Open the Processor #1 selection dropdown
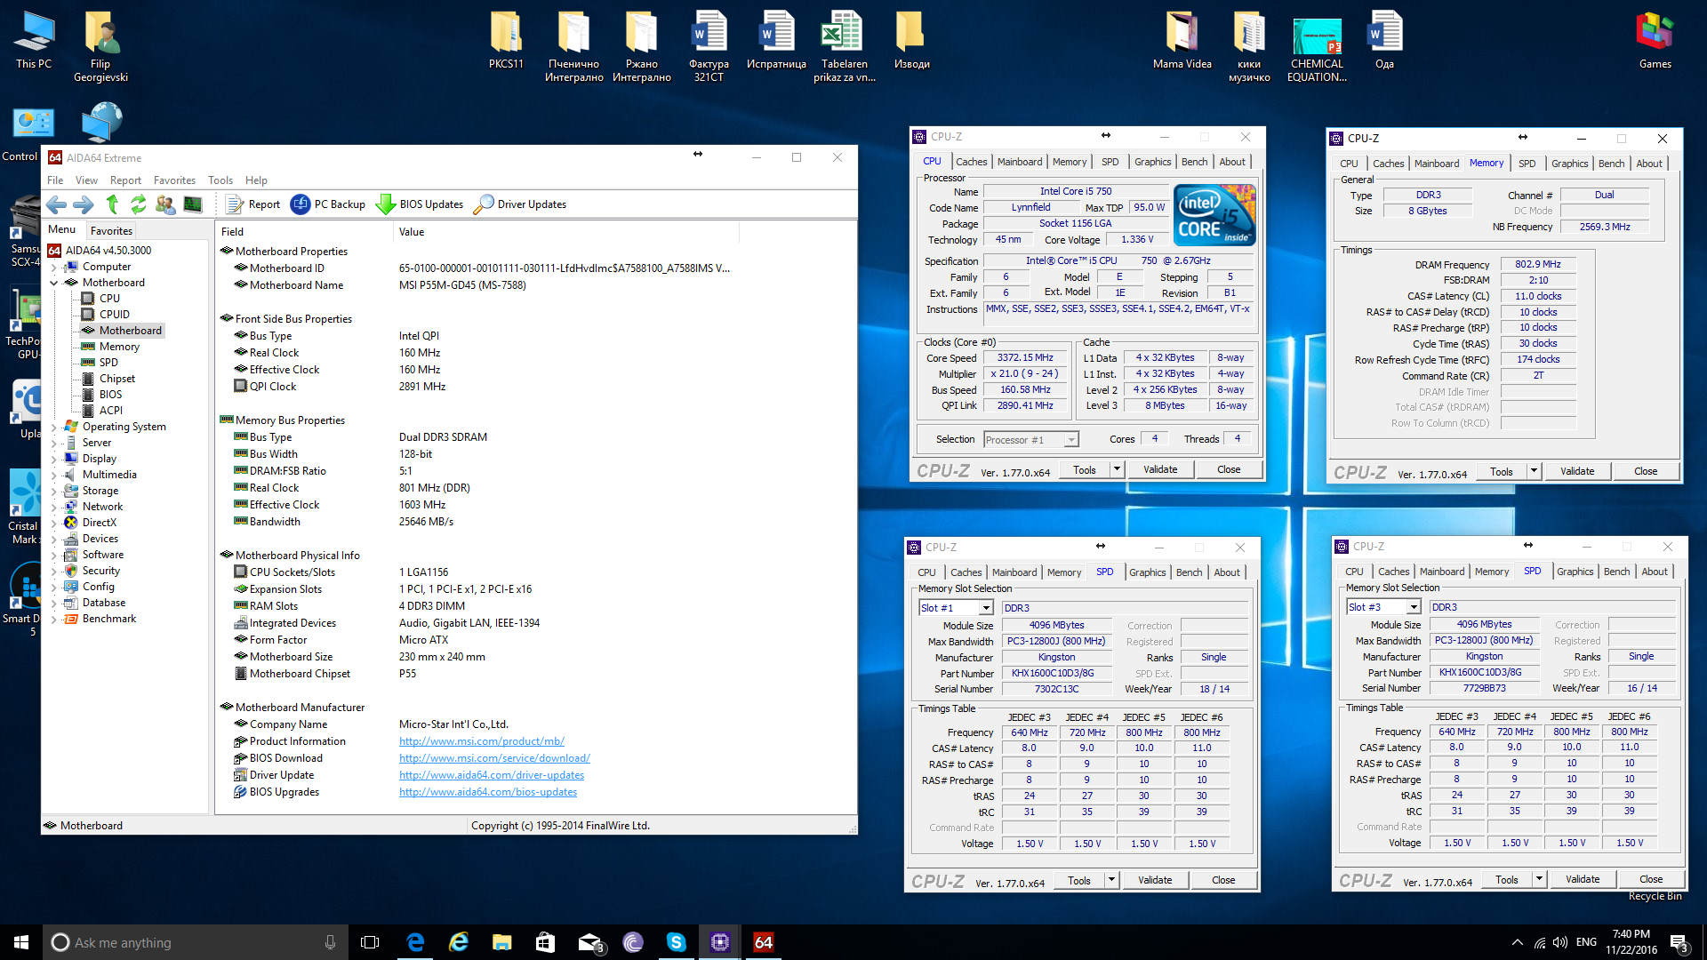 [1070, 440]
